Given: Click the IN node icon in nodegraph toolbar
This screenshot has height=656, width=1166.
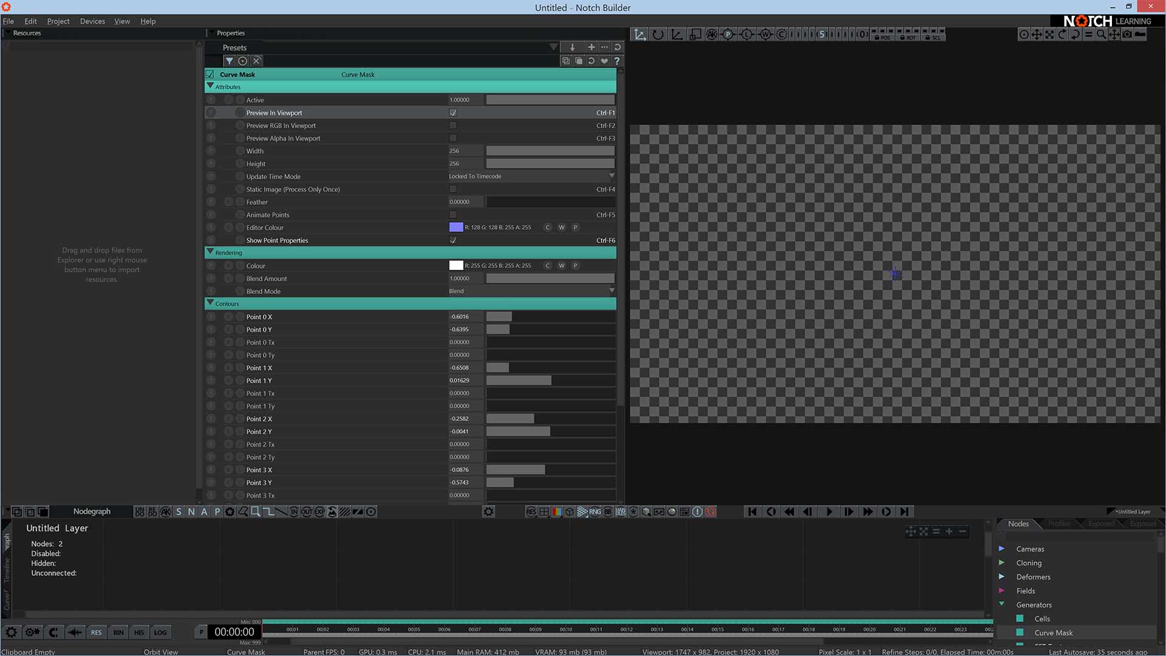Looking at the screenshot, I should tap(294, 512).
